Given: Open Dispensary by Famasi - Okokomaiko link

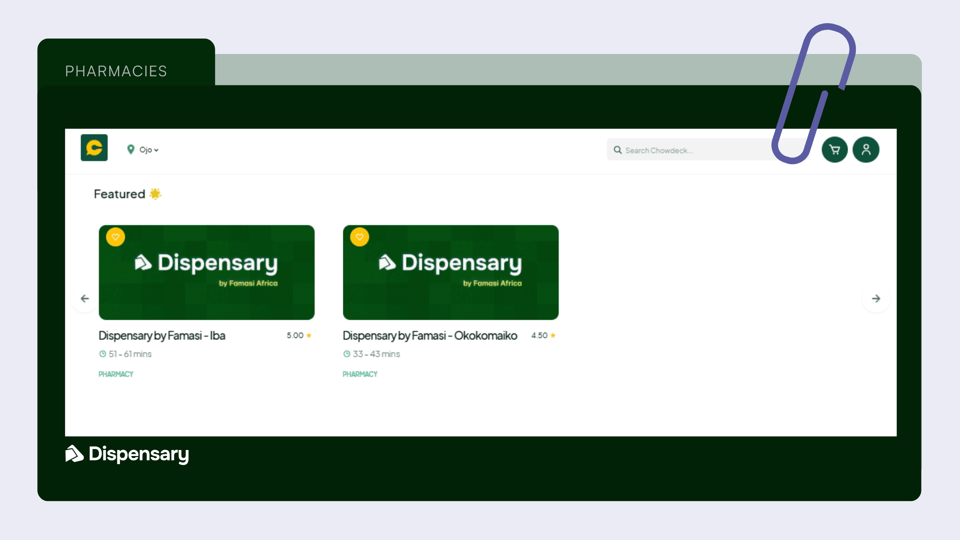Looking at the screenshot, I should [430, 336].
